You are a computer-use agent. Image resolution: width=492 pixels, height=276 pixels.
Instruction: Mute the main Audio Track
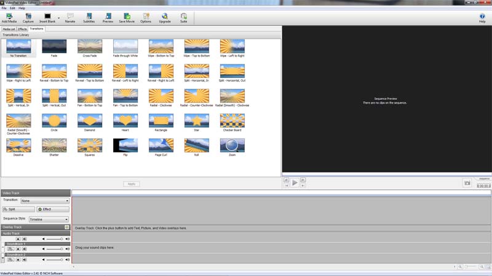tap(24, 239)
